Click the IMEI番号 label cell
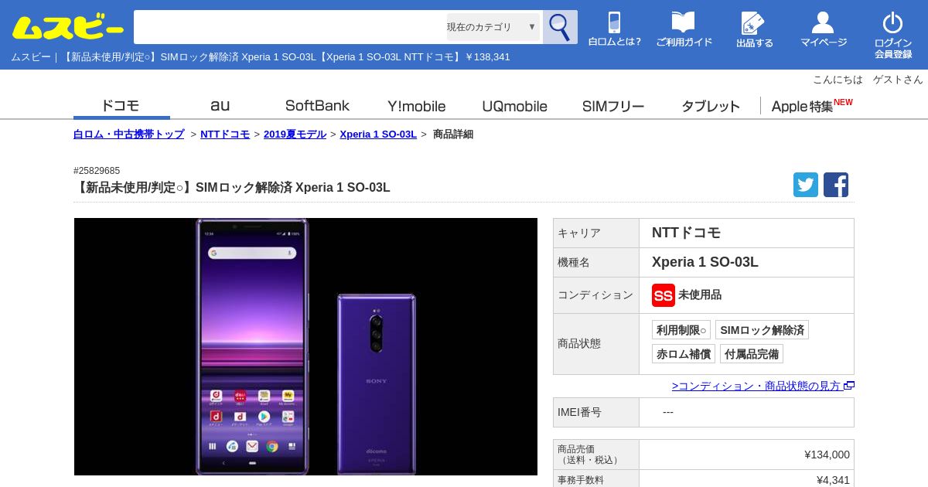The height and width of the screenshot is (487, 928). pyautogui.click(x=596, y=412)
